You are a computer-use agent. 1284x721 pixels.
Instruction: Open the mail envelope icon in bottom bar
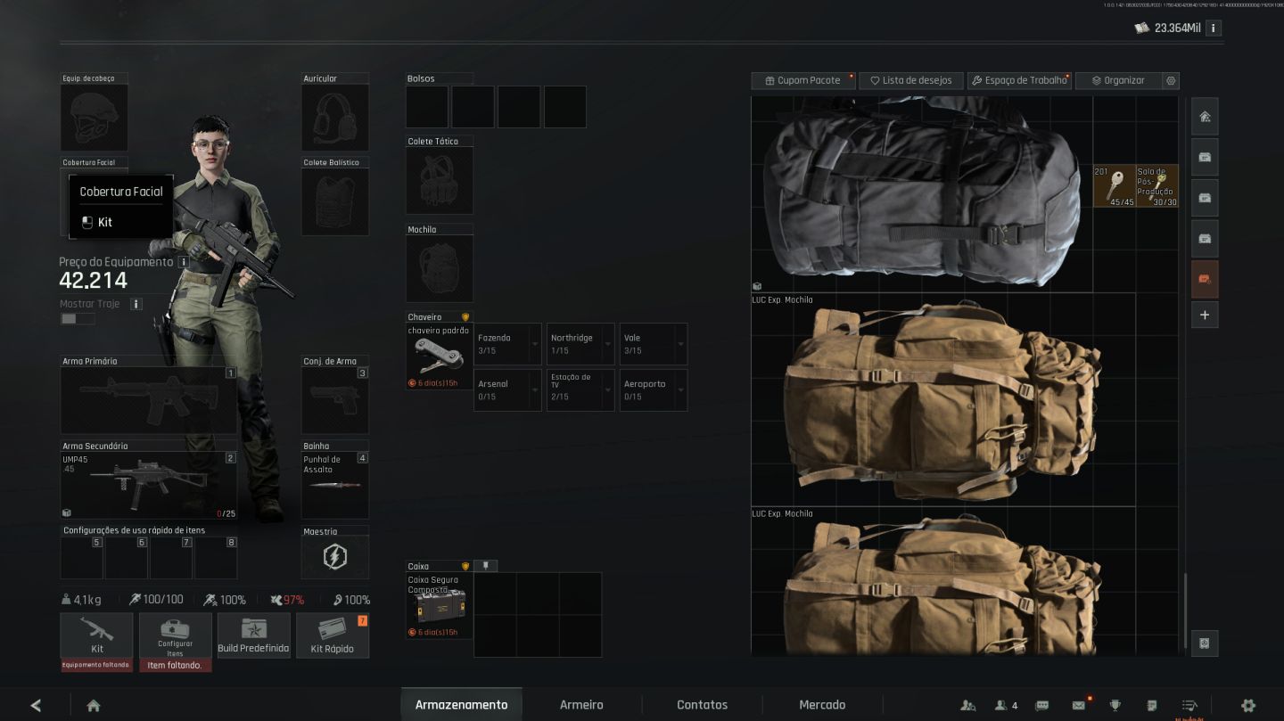point(1078,705)
